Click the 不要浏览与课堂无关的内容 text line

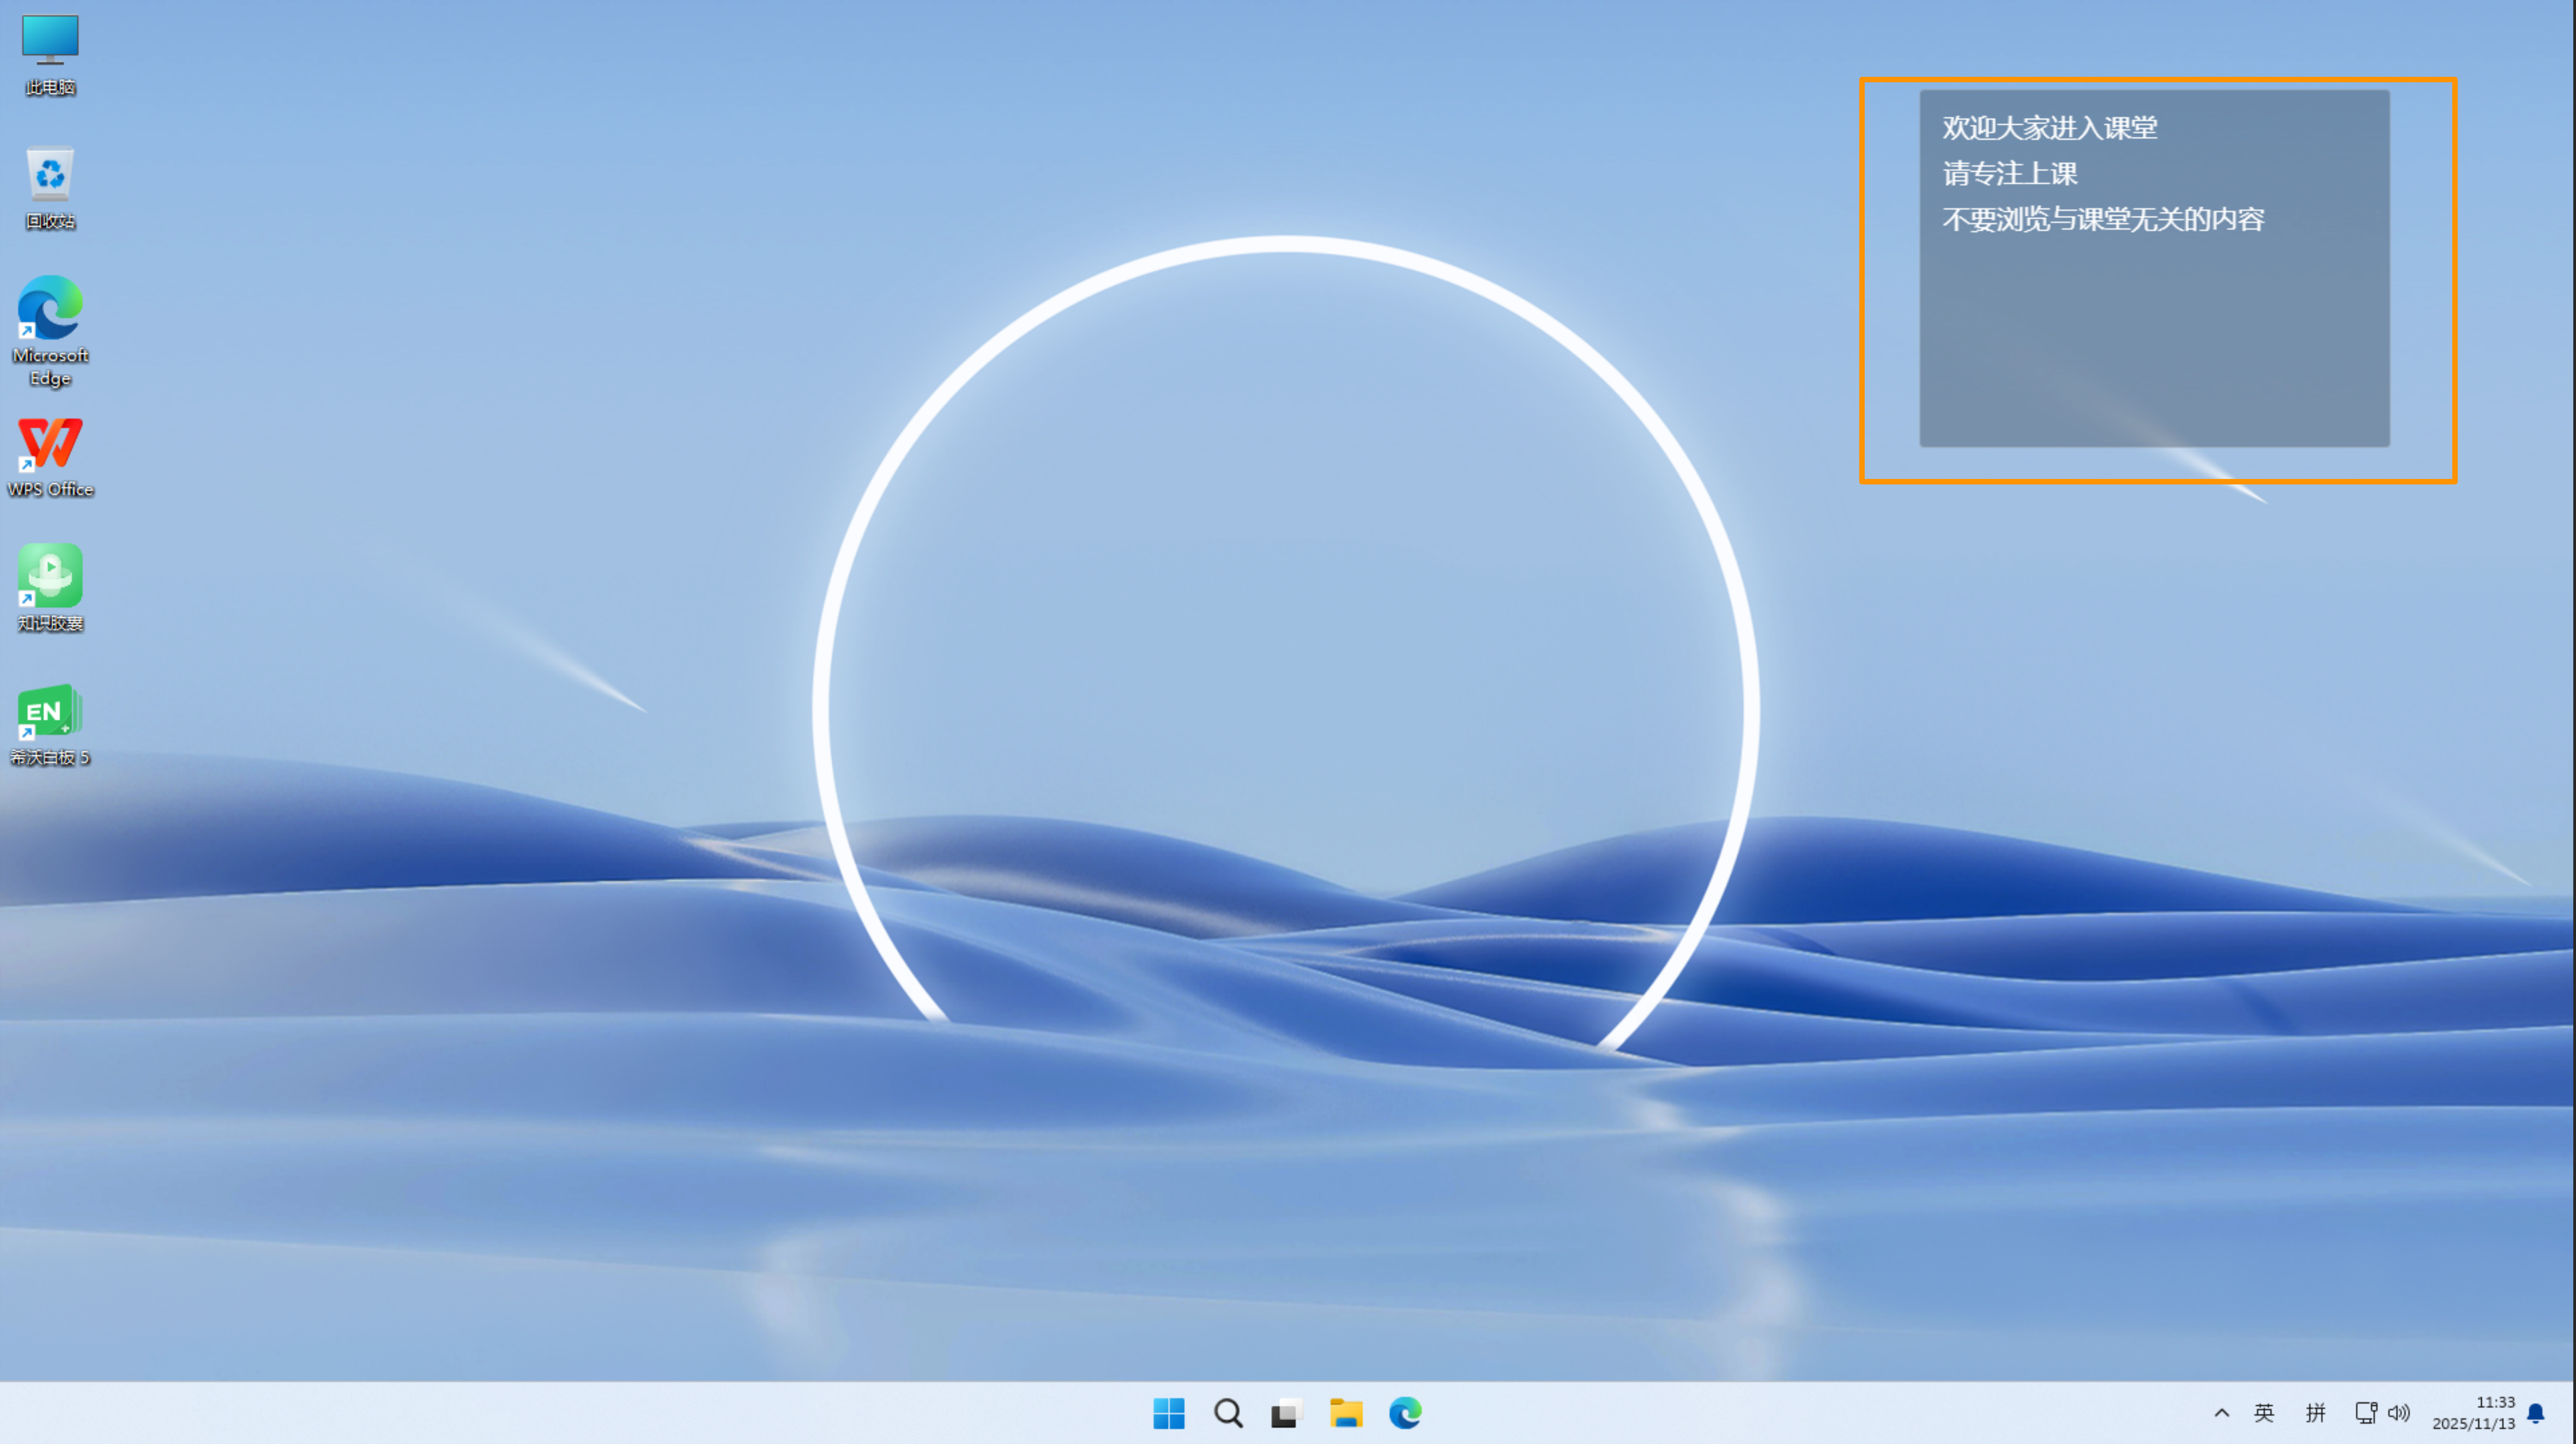2103,220
